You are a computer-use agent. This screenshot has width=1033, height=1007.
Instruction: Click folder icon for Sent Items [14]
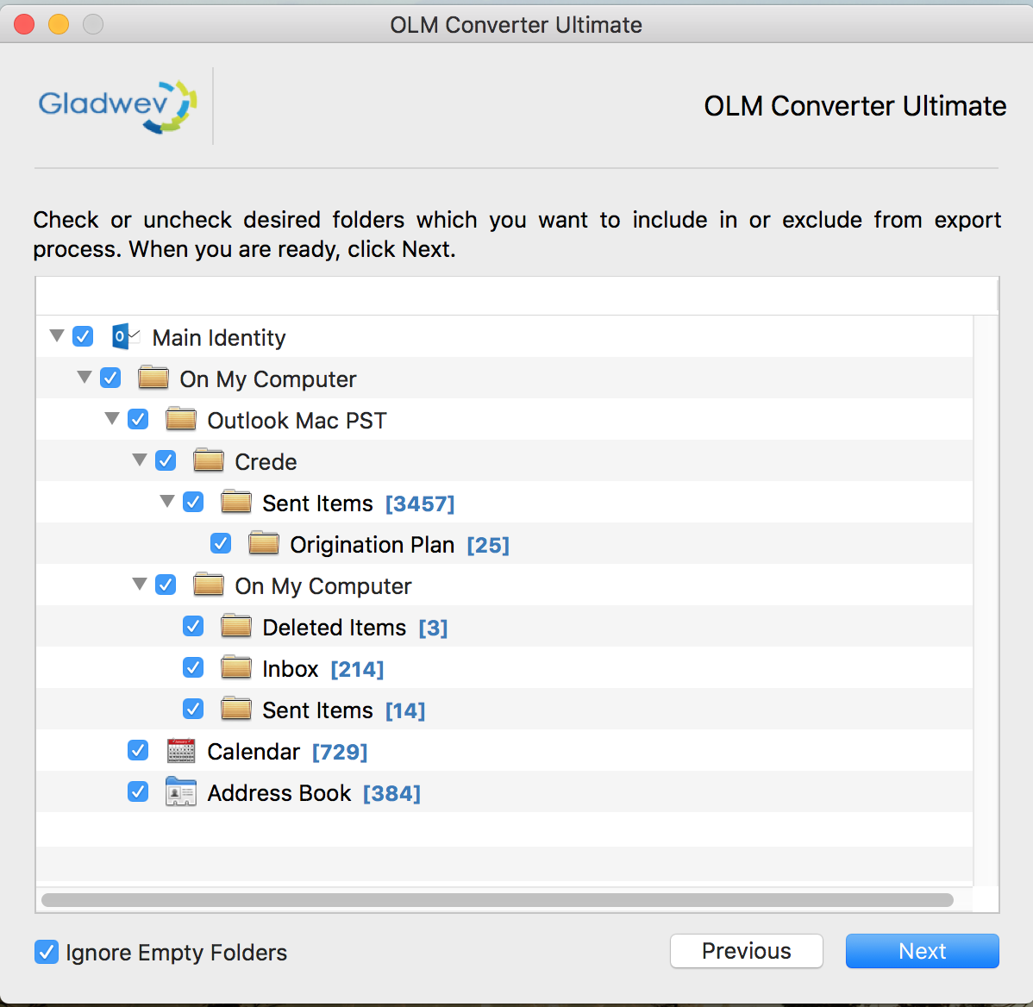click(236, 710)
